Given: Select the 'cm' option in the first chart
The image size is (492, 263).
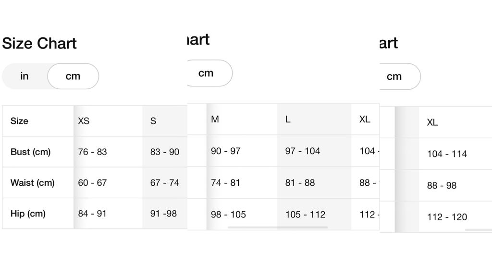Looking at the screenshot, I should pyautogui.click(x=73, y=76).
